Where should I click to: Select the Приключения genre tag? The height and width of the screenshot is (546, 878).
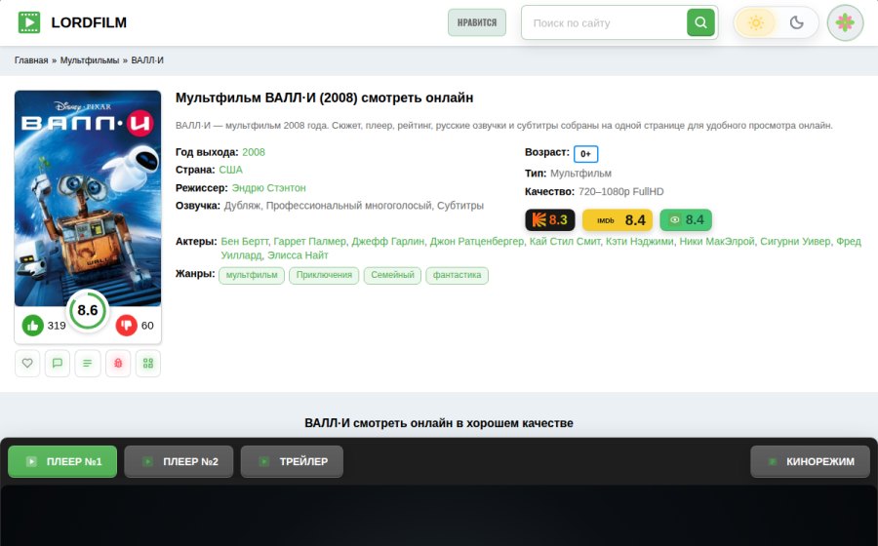click(x=324, y=275)
